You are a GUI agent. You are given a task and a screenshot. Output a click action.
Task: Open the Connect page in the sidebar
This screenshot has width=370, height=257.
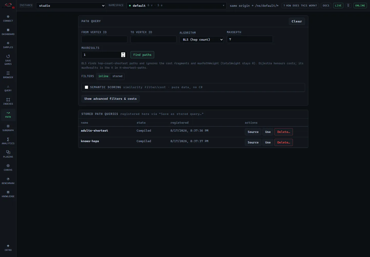8,19
